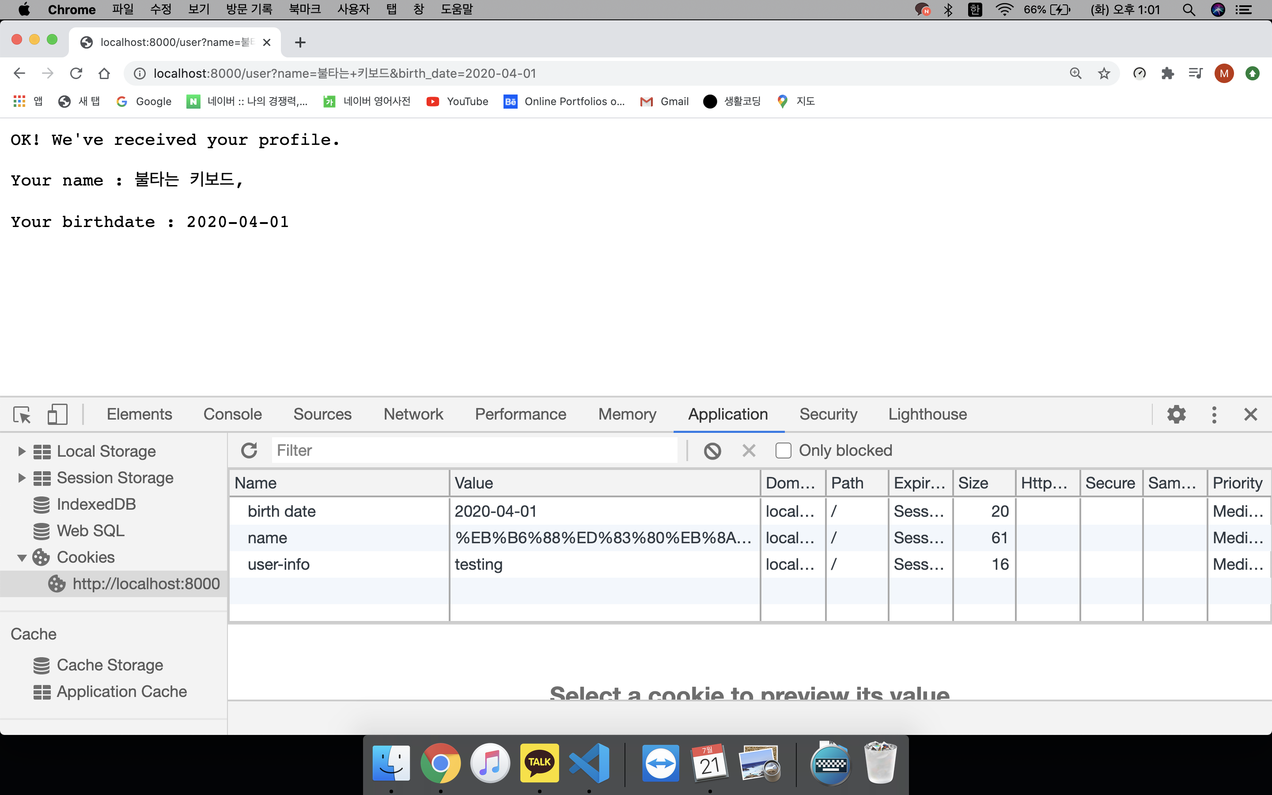This screenshot has width=1272, height=795.
Task: Enable the Only blocked checkbox
Action: point(783,450)
